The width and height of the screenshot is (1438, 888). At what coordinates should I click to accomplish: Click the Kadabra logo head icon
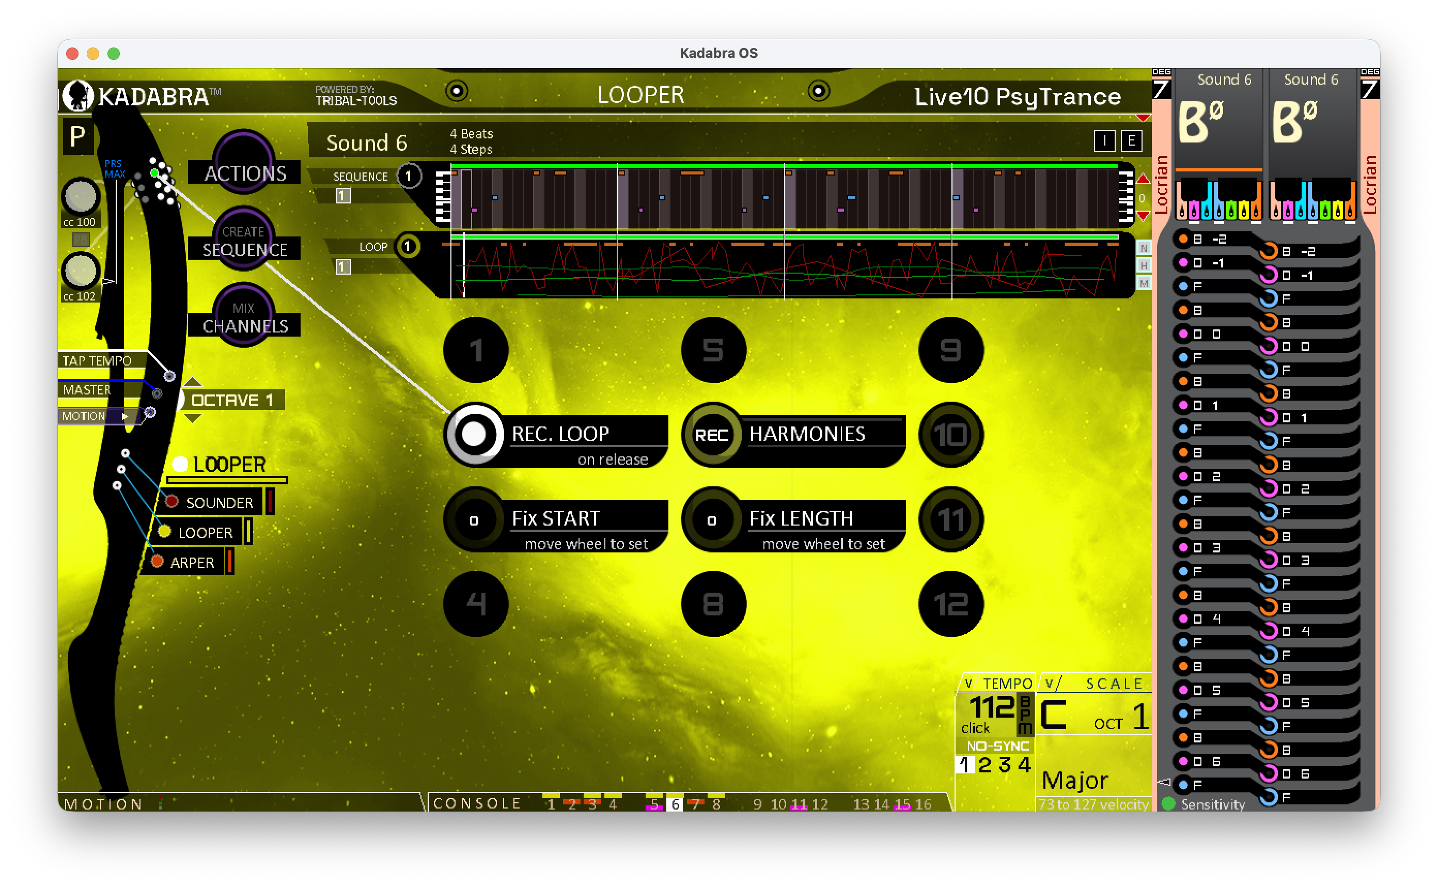click(x=78, y=95)
